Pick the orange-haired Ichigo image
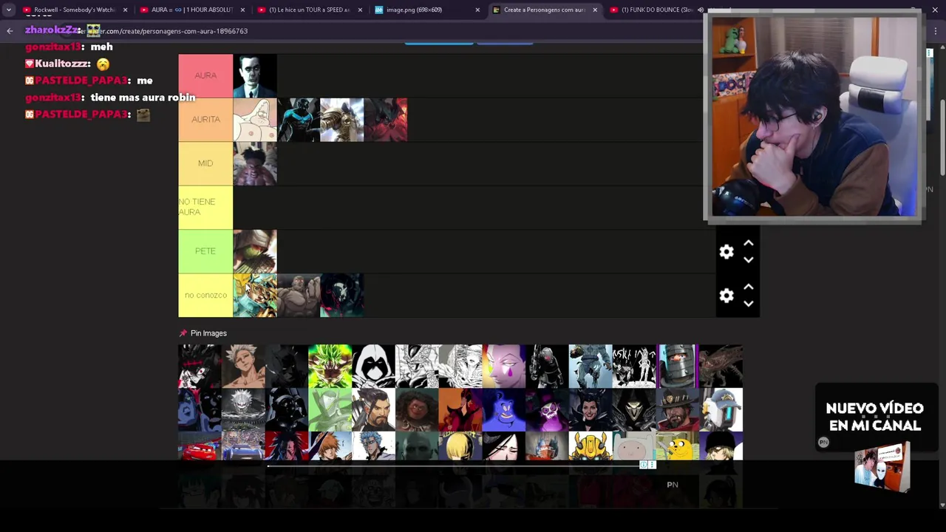Image resolution: width=946 pixels, height=532 pixels. pyautogui.click(x=330, y=446)
